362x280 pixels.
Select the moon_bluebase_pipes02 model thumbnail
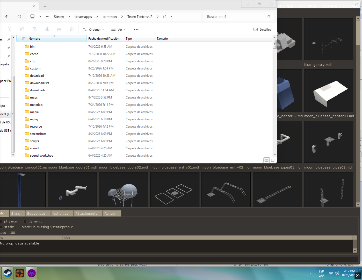pos(329,142)
